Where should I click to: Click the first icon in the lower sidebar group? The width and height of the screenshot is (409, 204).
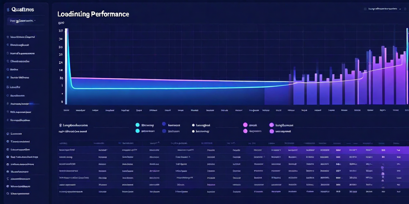[x=8, y=134]
